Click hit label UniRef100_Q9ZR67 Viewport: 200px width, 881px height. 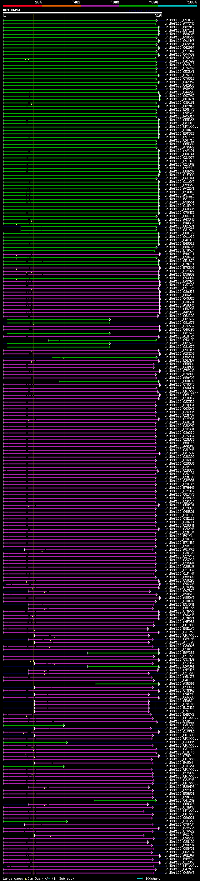179,96
